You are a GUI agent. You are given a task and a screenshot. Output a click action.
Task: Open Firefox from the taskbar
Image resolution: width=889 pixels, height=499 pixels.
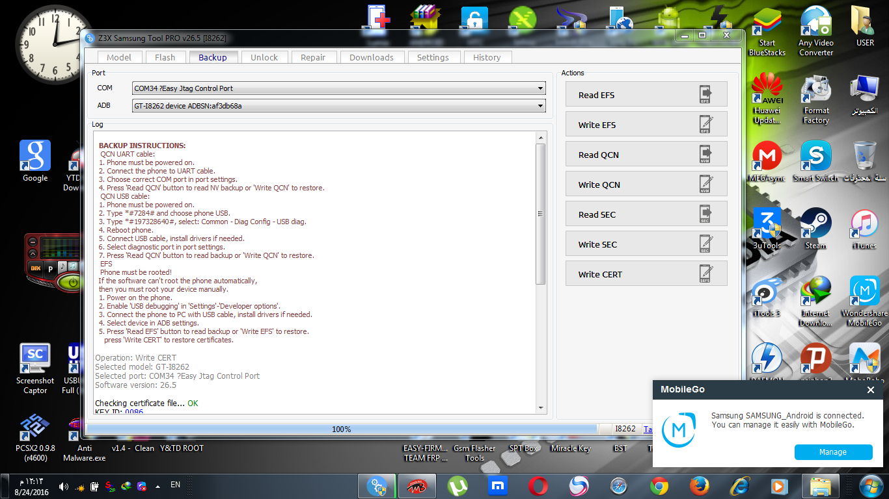click(x=699, y=486)
